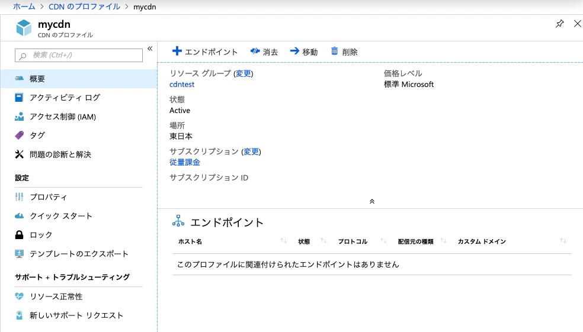The height and width of the screenshot is (332, 583).
Task: Sort by プロトコル column arrows
Action: [x=383, y=241]
